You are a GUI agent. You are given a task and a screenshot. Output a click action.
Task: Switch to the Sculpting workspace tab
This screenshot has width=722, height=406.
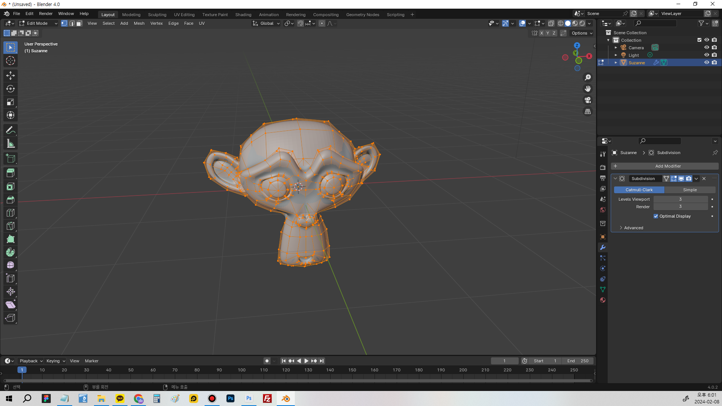click(x=157, y=15)
